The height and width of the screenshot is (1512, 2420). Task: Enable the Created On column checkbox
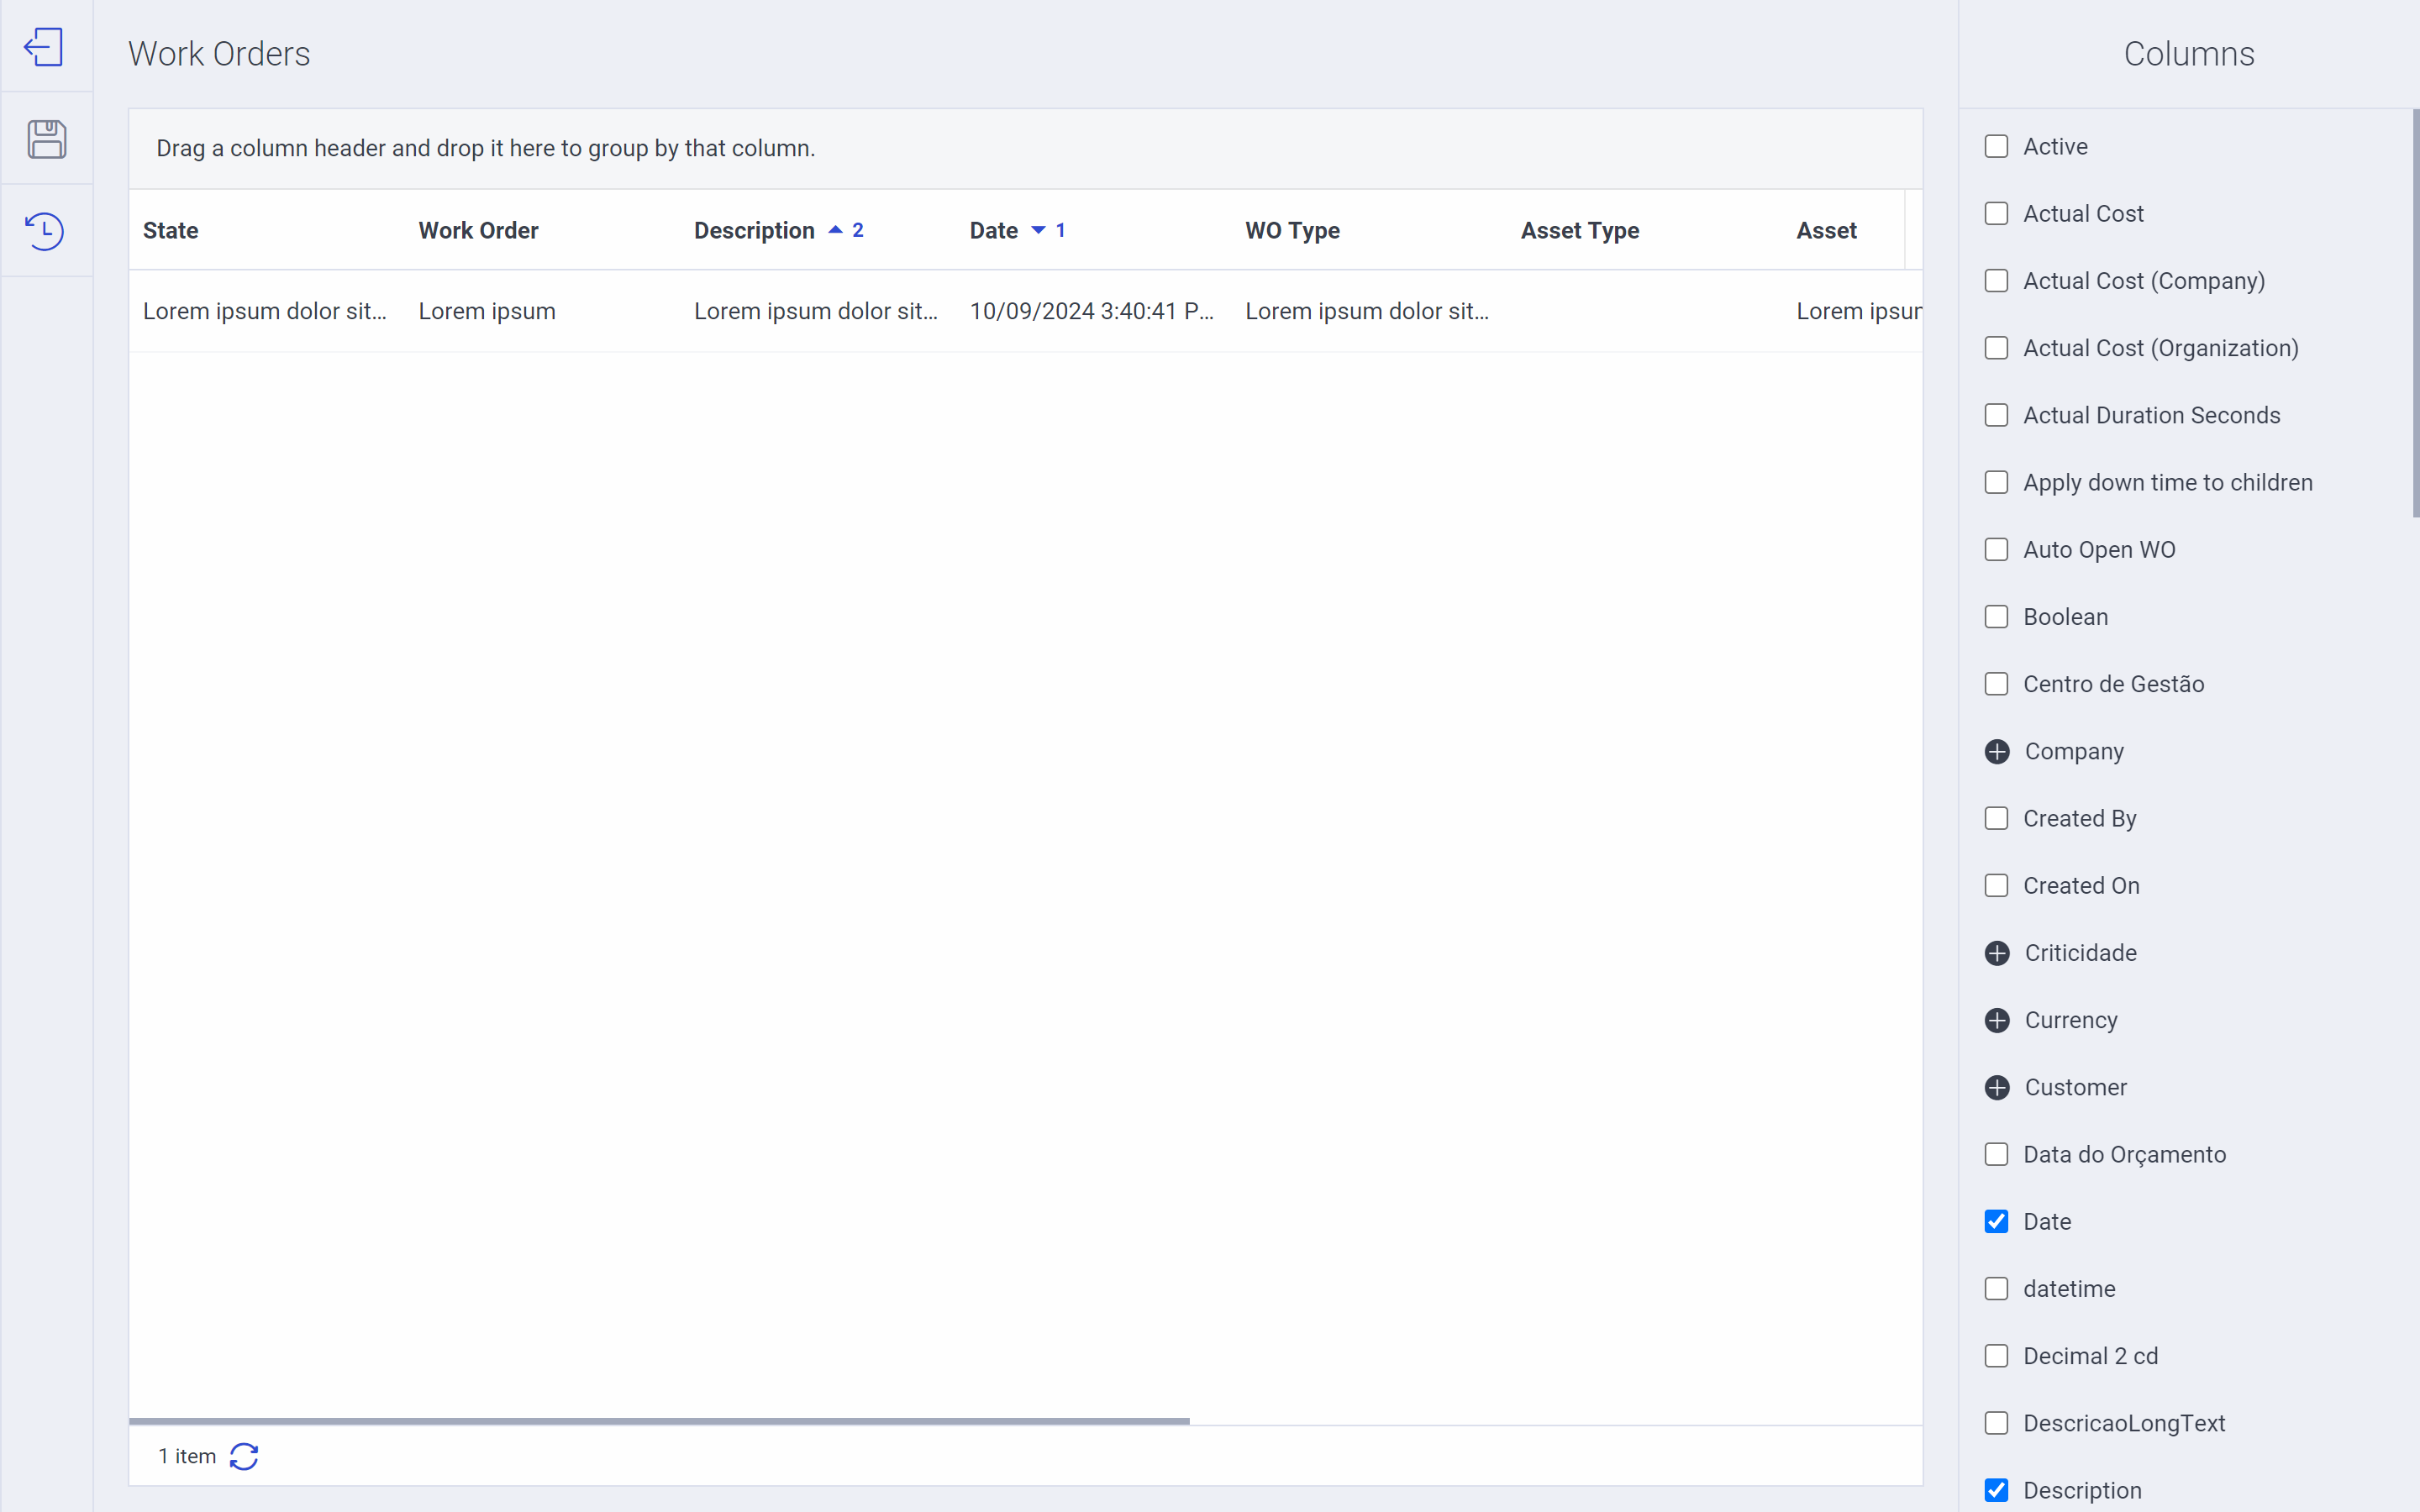1996,885
